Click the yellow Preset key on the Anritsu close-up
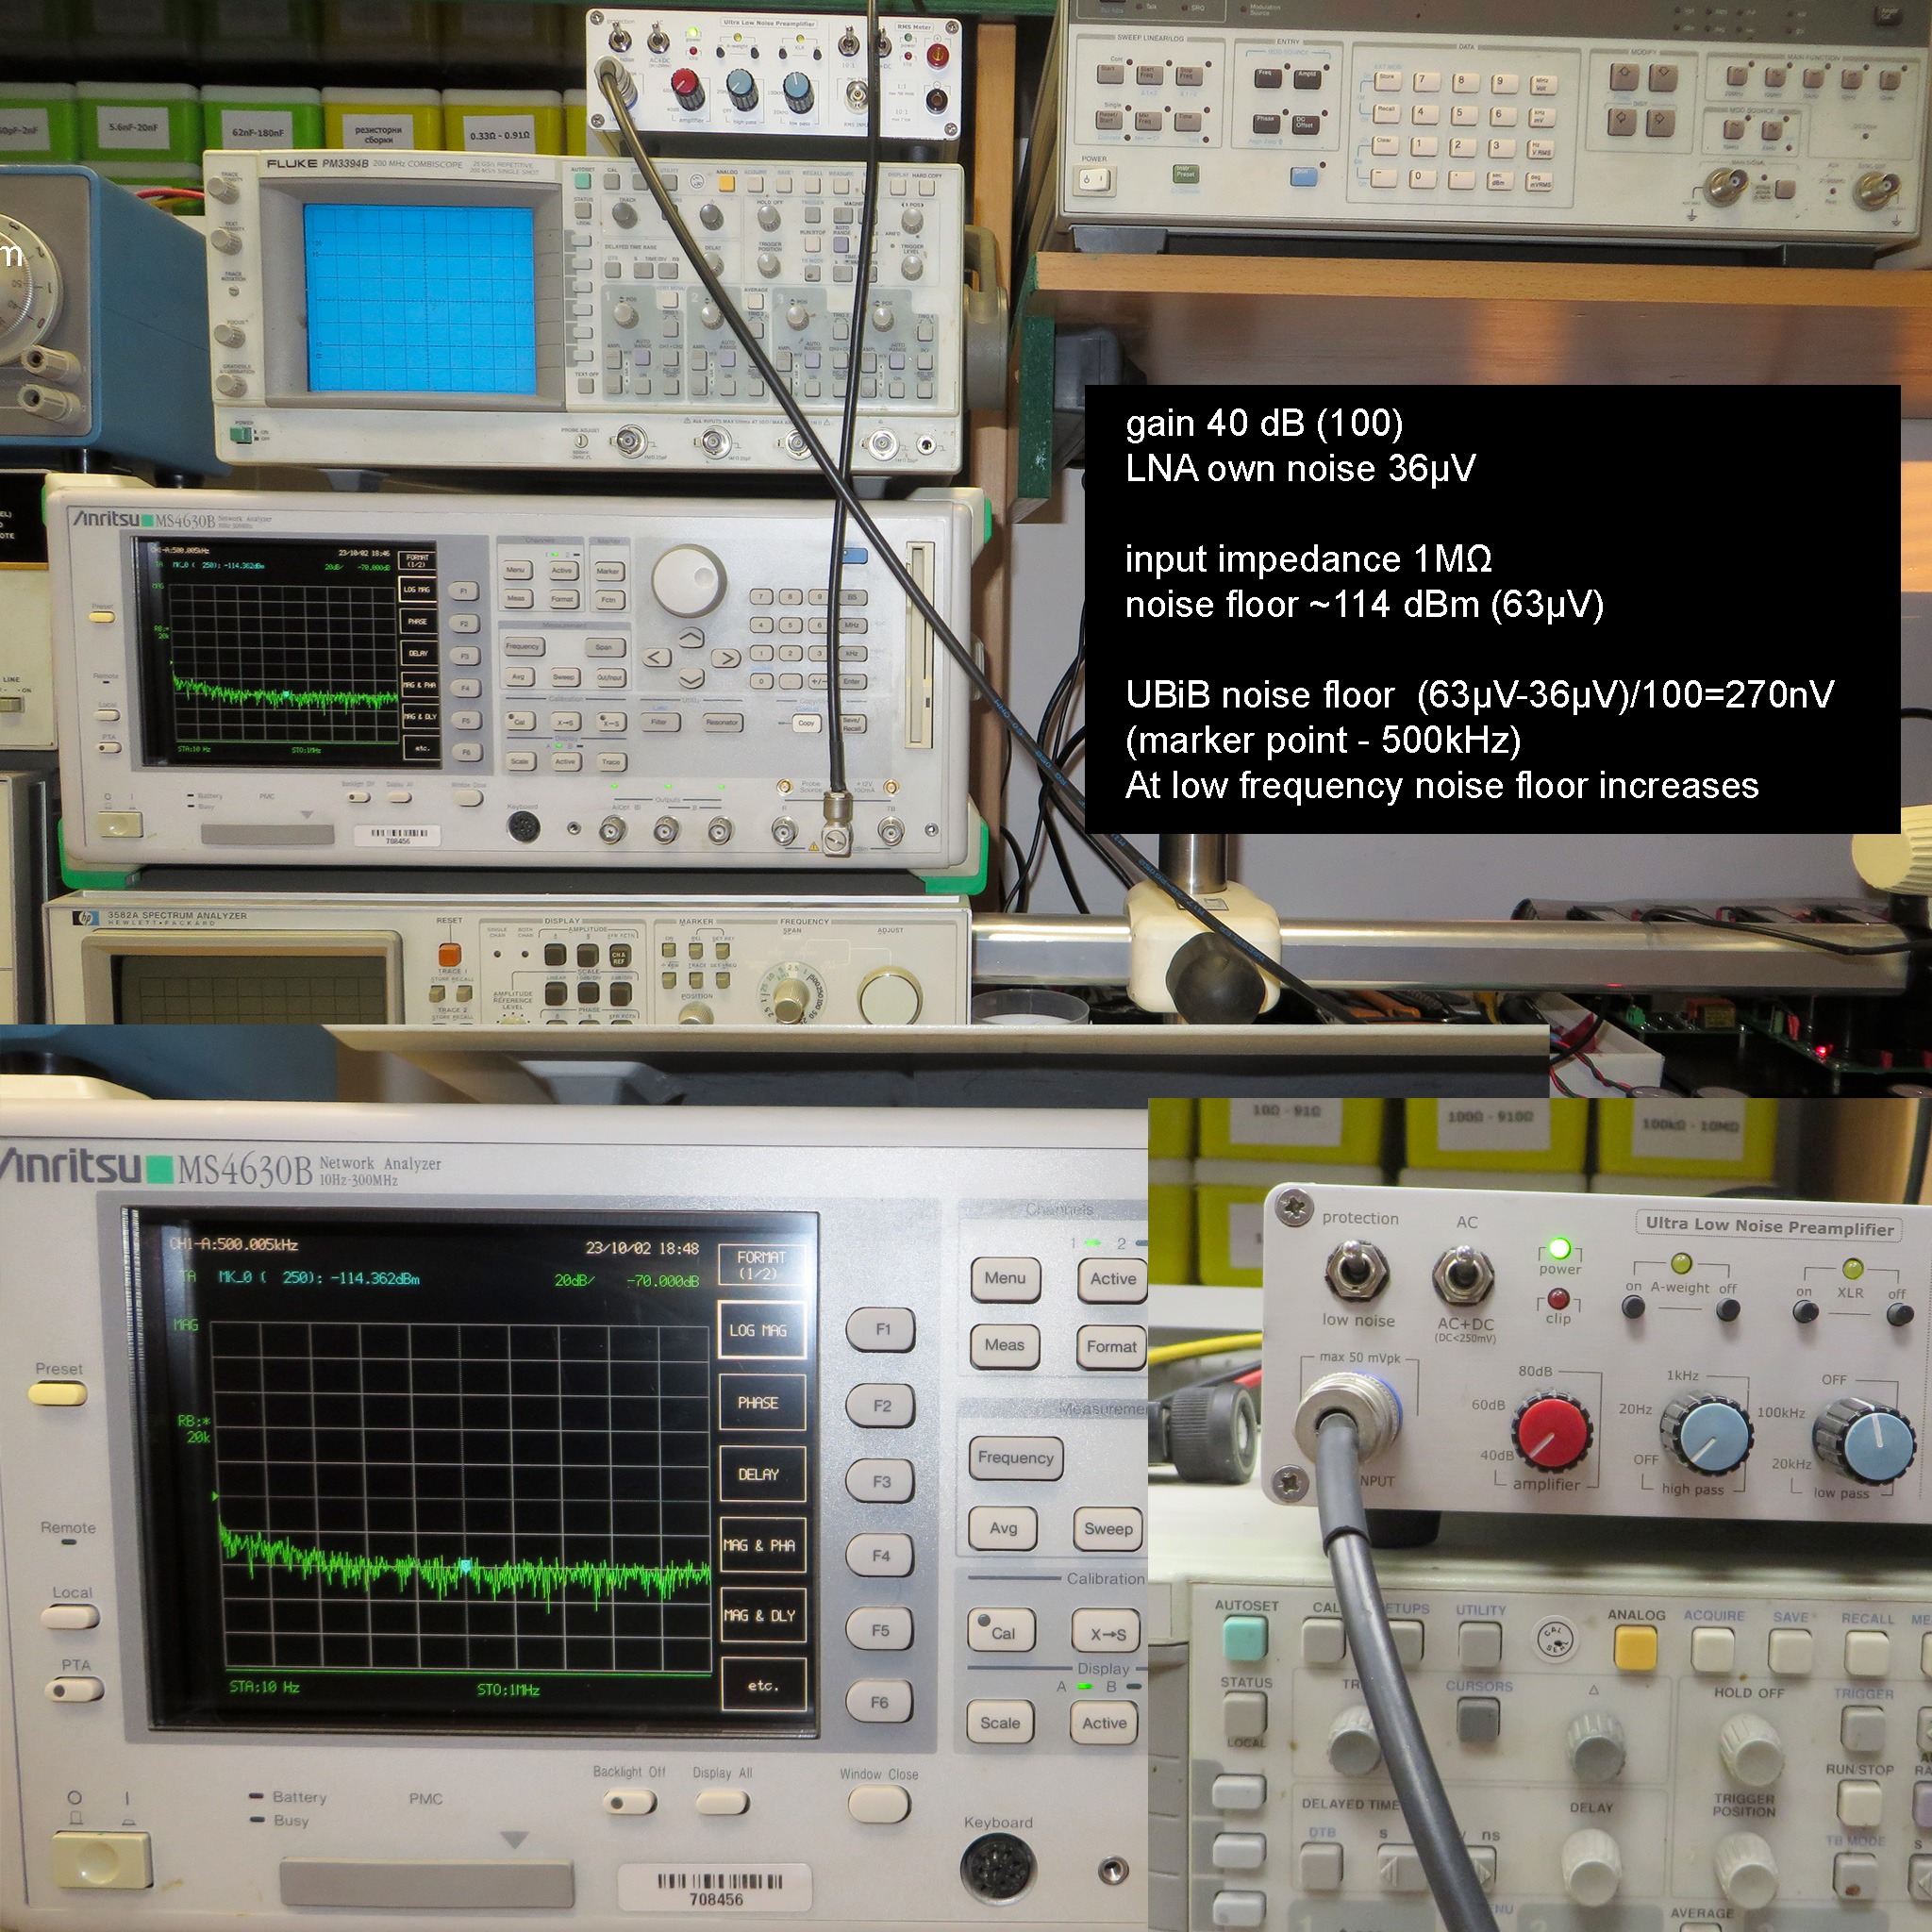 coord(59,1392)
